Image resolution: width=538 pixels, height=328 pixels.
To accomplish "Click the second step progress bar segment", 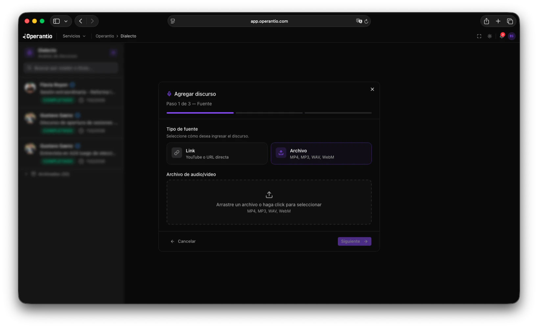I will (269, 113).
